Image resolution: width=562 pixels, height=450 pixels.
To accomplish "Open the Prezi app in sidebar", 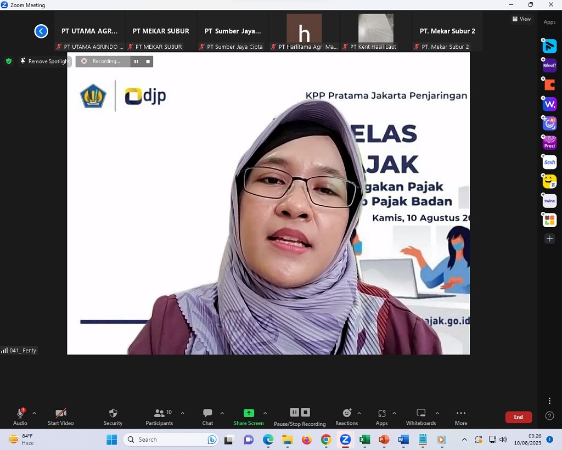I will point(549,143).
